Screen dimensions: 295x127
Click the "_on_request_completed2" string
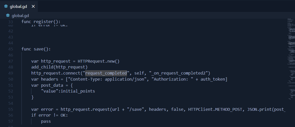point(178,73)
